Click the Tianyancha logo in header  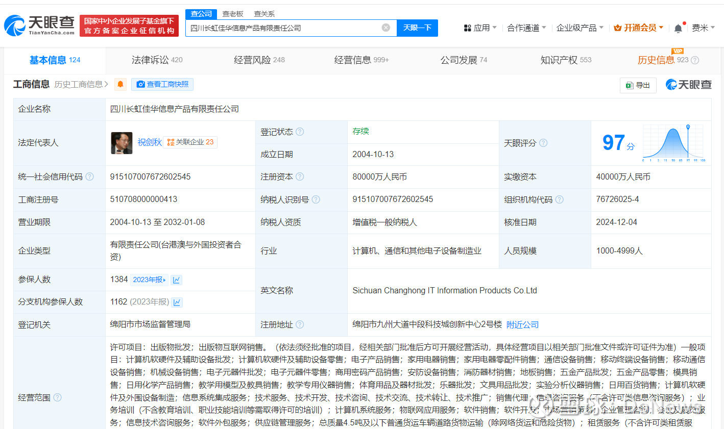tap(39, 26)
